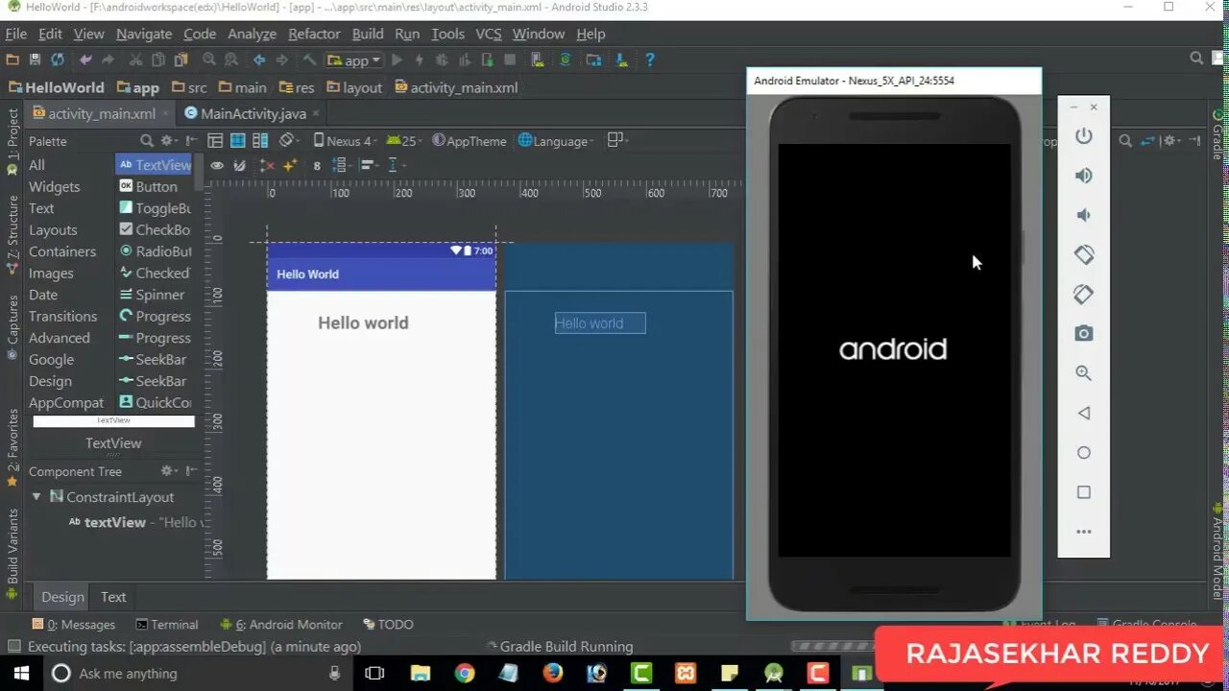Click Infer Constraints sparkle icon

point(289,165)
